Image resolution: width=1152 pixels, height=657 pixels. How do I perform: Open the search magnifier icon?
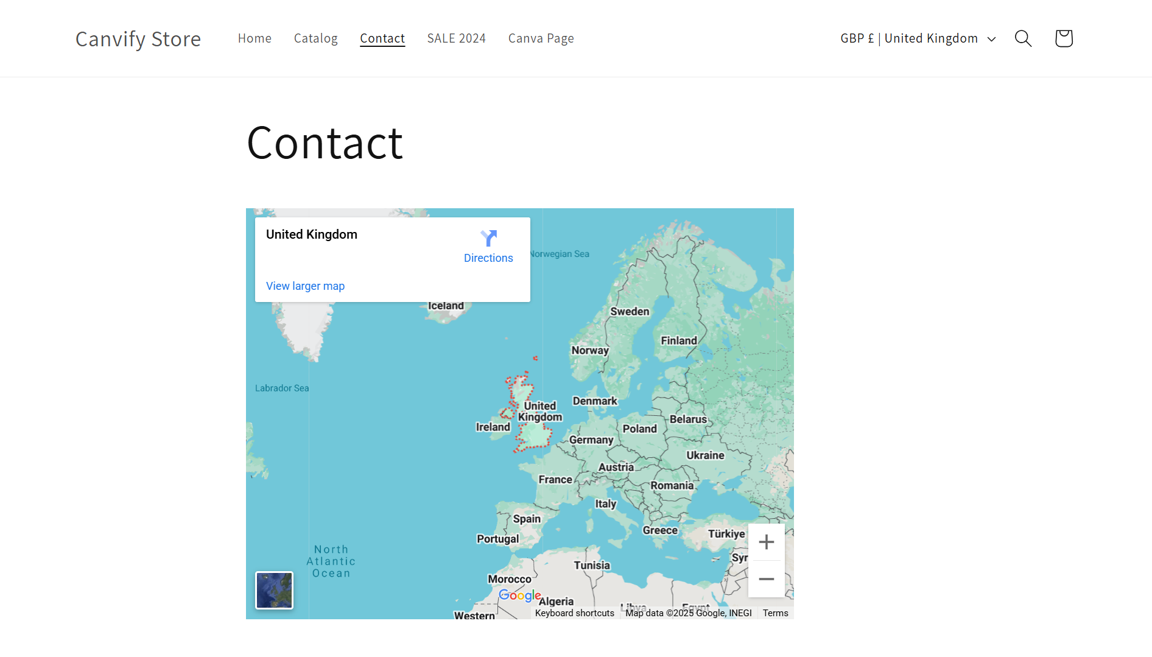click(1023, 38)
